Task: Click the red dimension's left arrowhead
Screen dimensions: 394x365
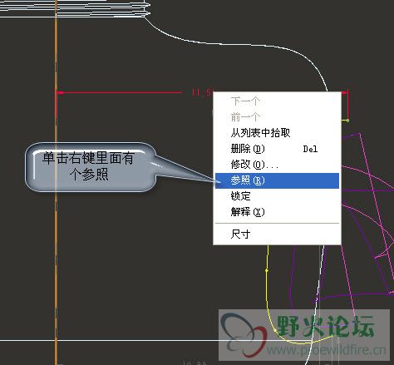Action: point(60,92)
